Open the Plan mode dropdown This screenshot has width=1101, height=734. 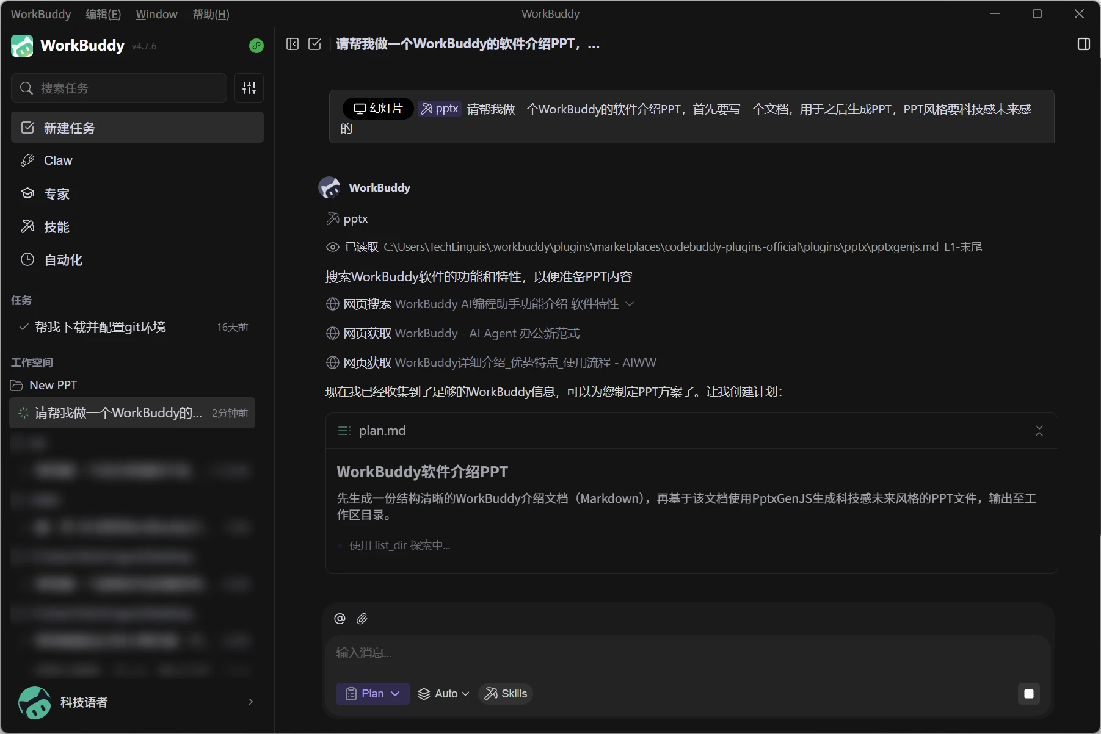coord(372,694)
